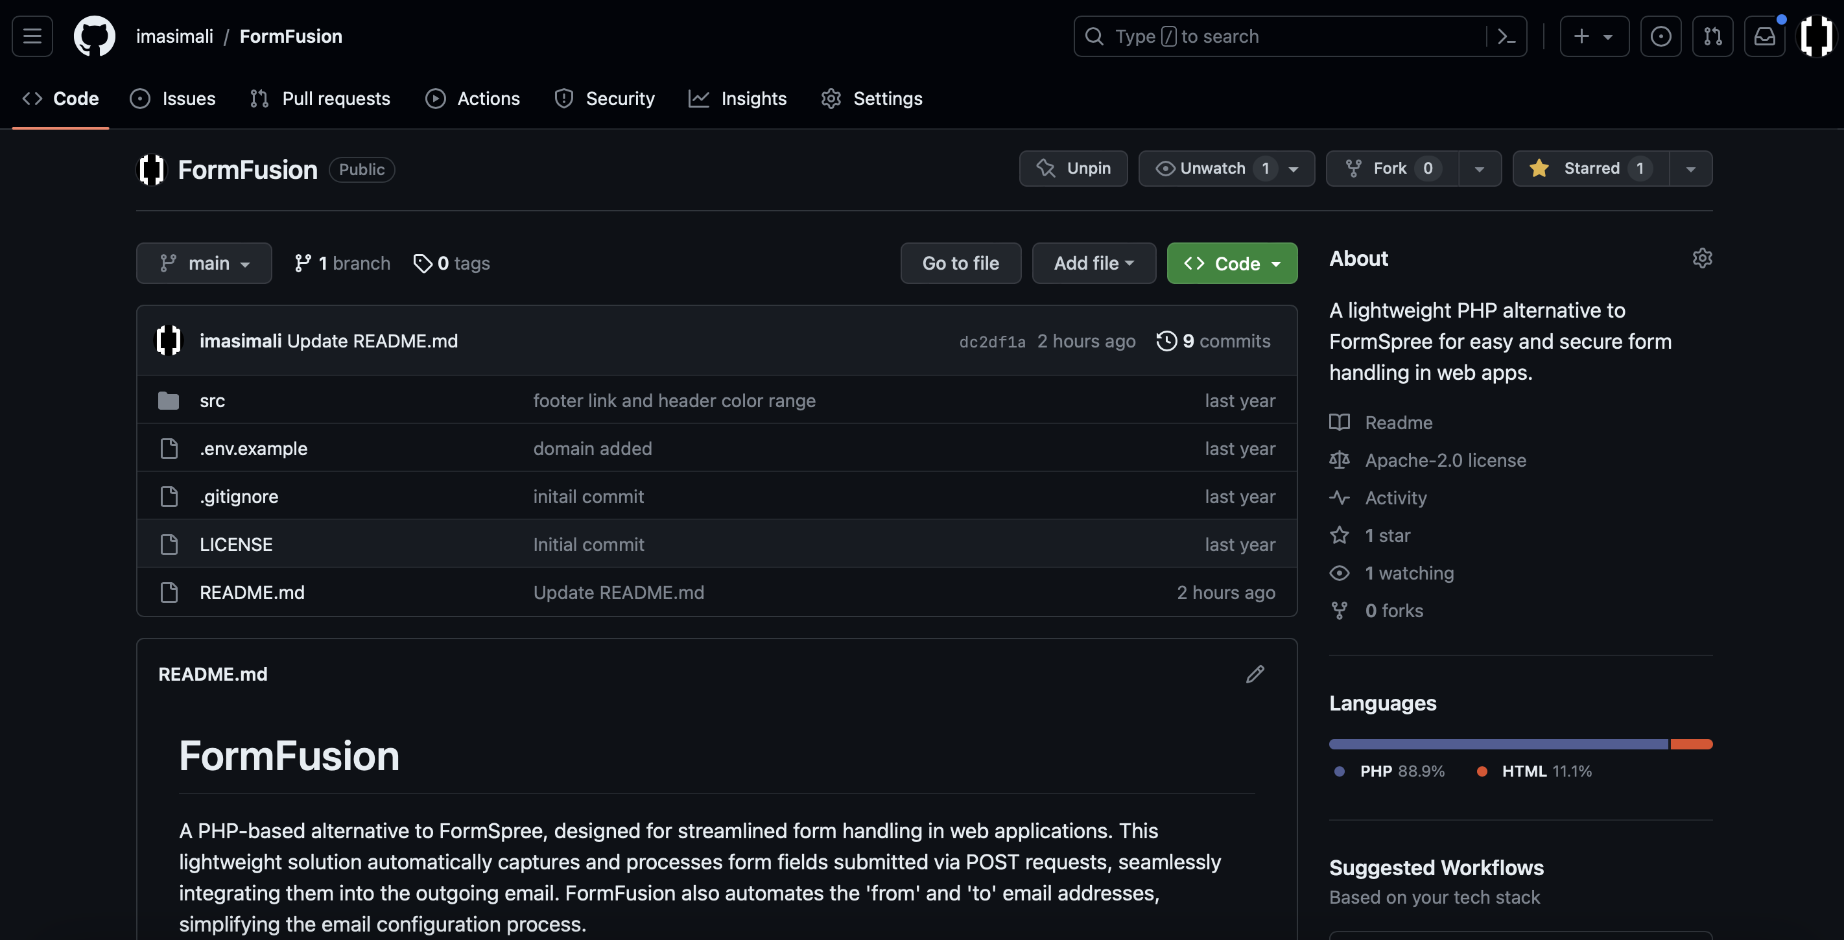Click the file icon beside .env.example
The image size is (1844, 940).
[x=169, y=448]
